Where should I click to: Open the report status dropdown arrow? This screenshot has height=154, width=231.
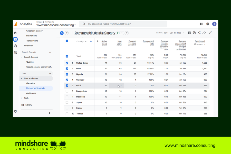pyautogui.click(x=122, y=33)
